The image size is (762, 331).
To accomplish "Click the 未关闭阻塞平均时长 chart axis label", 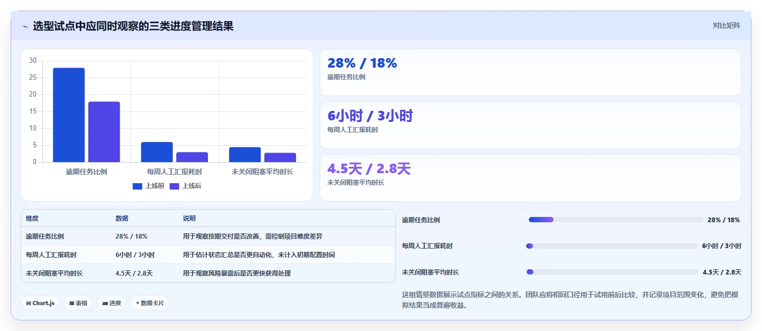I will pos(263,172).
